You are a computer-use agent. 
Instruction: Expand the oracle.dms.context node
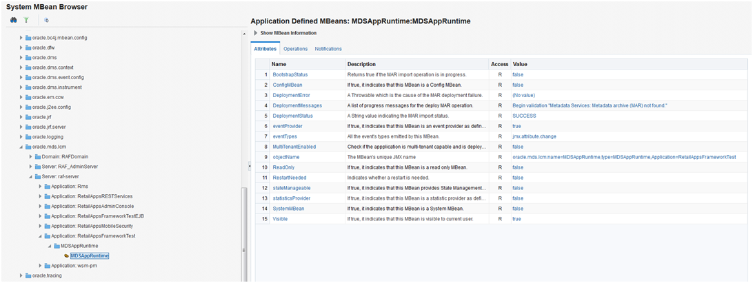click(21, 67)
